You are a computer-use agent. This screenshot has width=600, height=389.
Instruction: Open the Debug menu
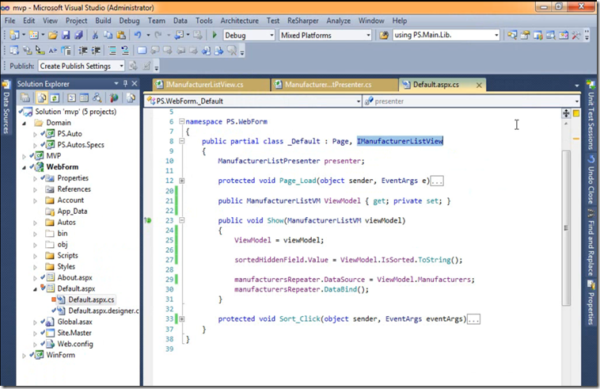(x=129, y=21)
